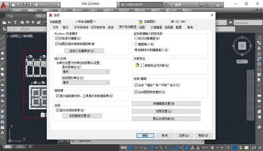Switch to the 选择集 tab

pyautogui.click(x=168, y=27)
